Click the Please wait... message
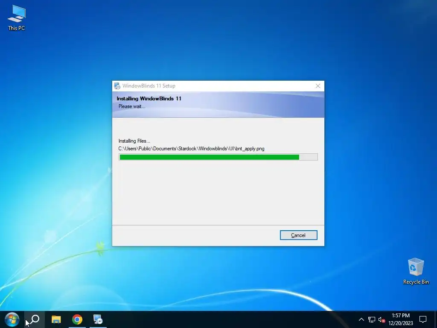Screen dimensions: 437x328 coord(132,106)
